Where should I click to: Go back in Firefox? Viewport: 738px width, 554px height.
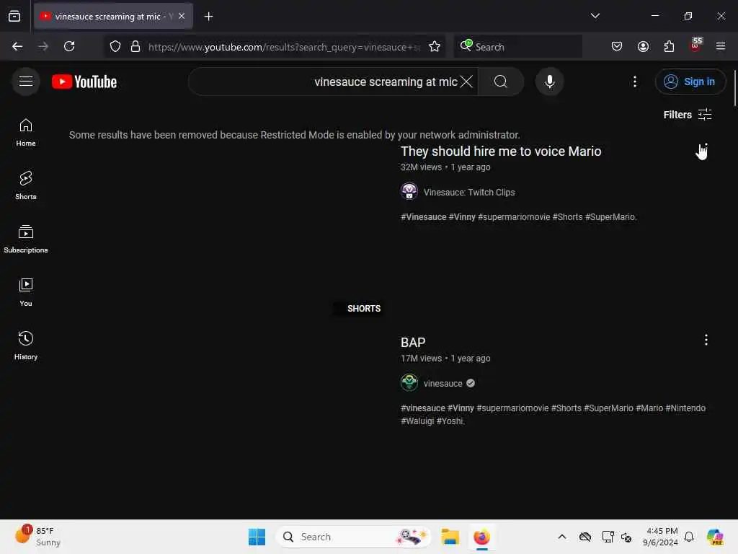tap(17, 46)
